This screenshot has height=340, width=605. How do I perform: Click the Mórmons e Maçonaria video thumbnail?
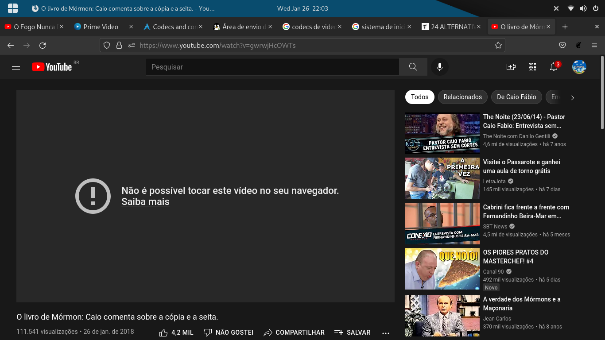click(x=442, y=316)
